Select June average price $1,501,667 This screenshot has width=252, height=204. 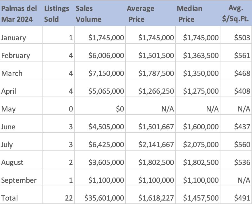tap(156, 127)
